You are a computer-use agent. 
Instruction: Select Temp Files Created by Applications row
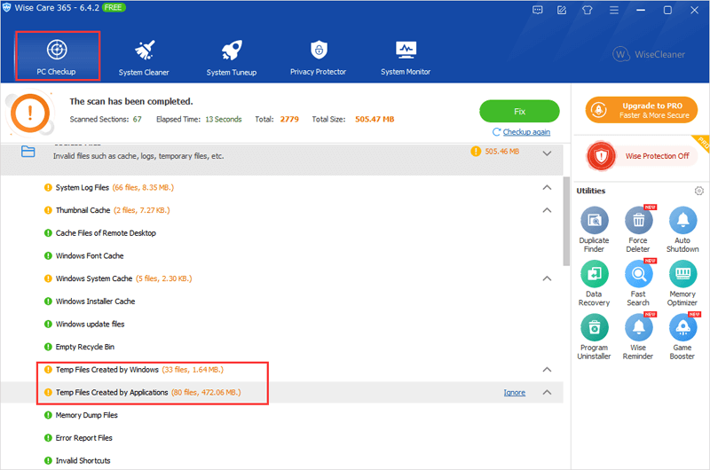point(281,392)
